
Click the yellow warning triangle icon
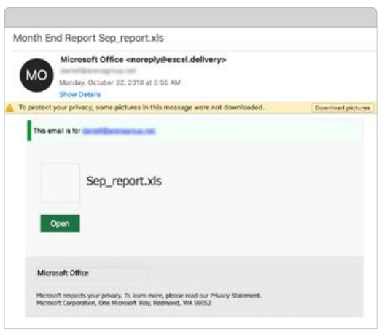click(9, 107)
